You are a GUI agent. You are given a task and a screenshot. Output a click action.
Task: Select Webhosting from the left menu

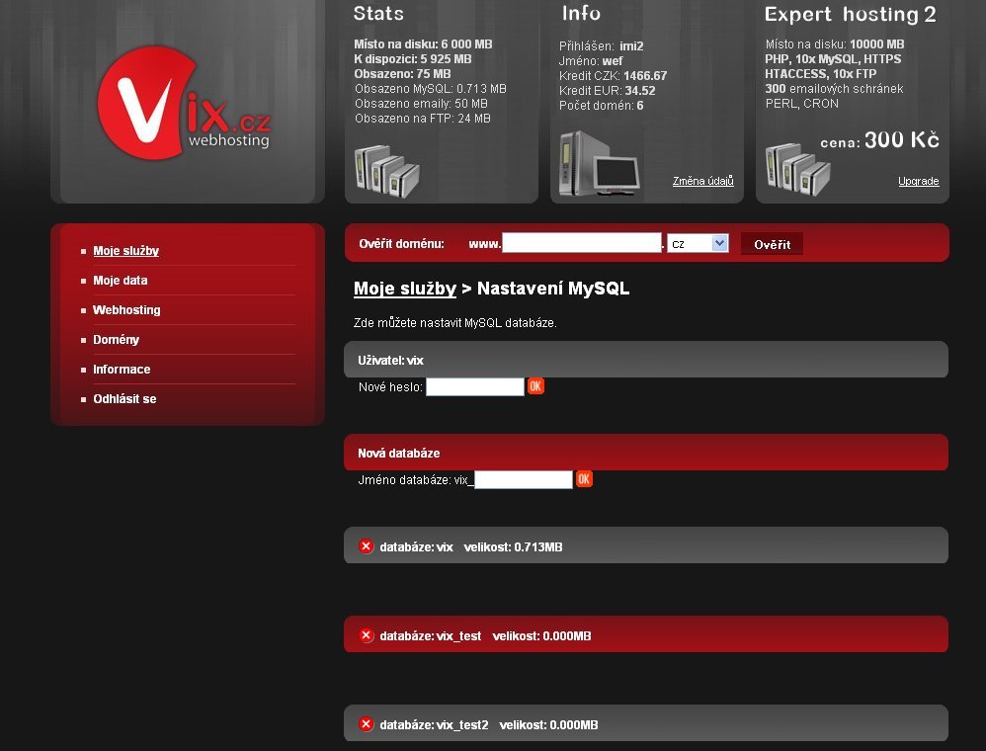(x=126, y=310)
